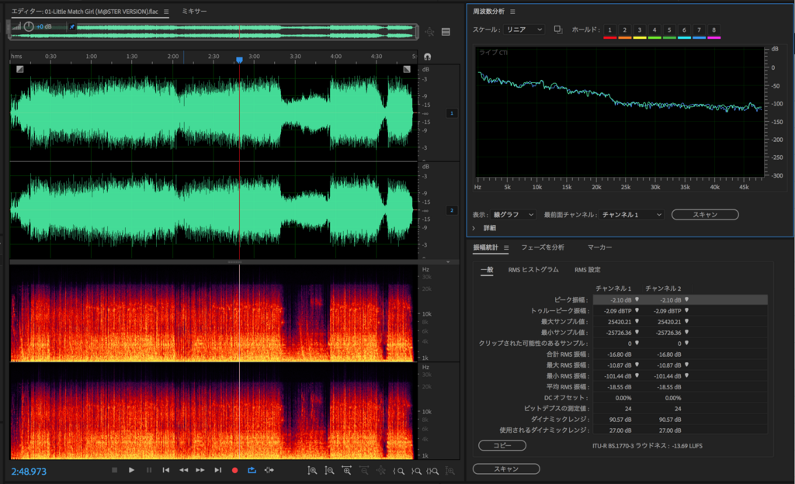The image size is (795, 484).
Task: Move playhead to previous marker
Action: click(x=166, y=470)
